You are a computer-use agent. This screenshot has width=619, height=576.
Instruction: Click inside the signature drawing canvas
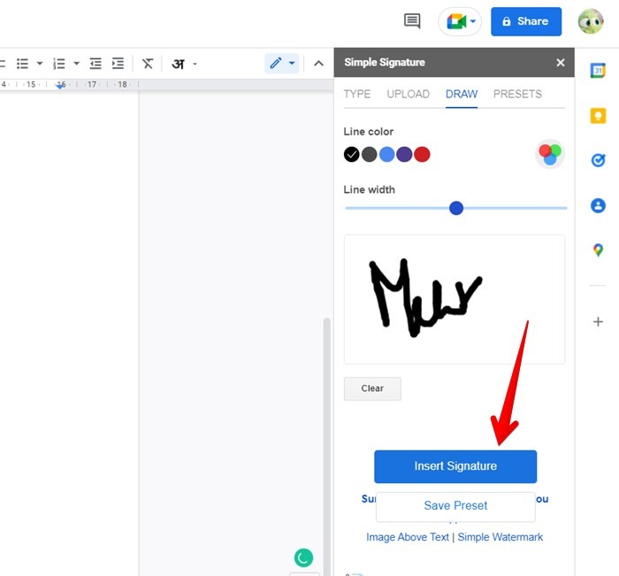[455, 299]
